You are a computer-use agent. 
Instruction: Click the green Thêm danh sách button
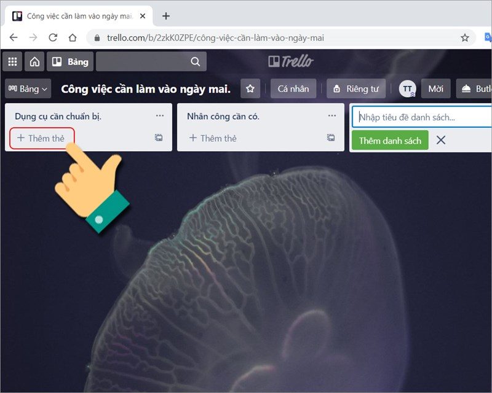tap(390, 141)
